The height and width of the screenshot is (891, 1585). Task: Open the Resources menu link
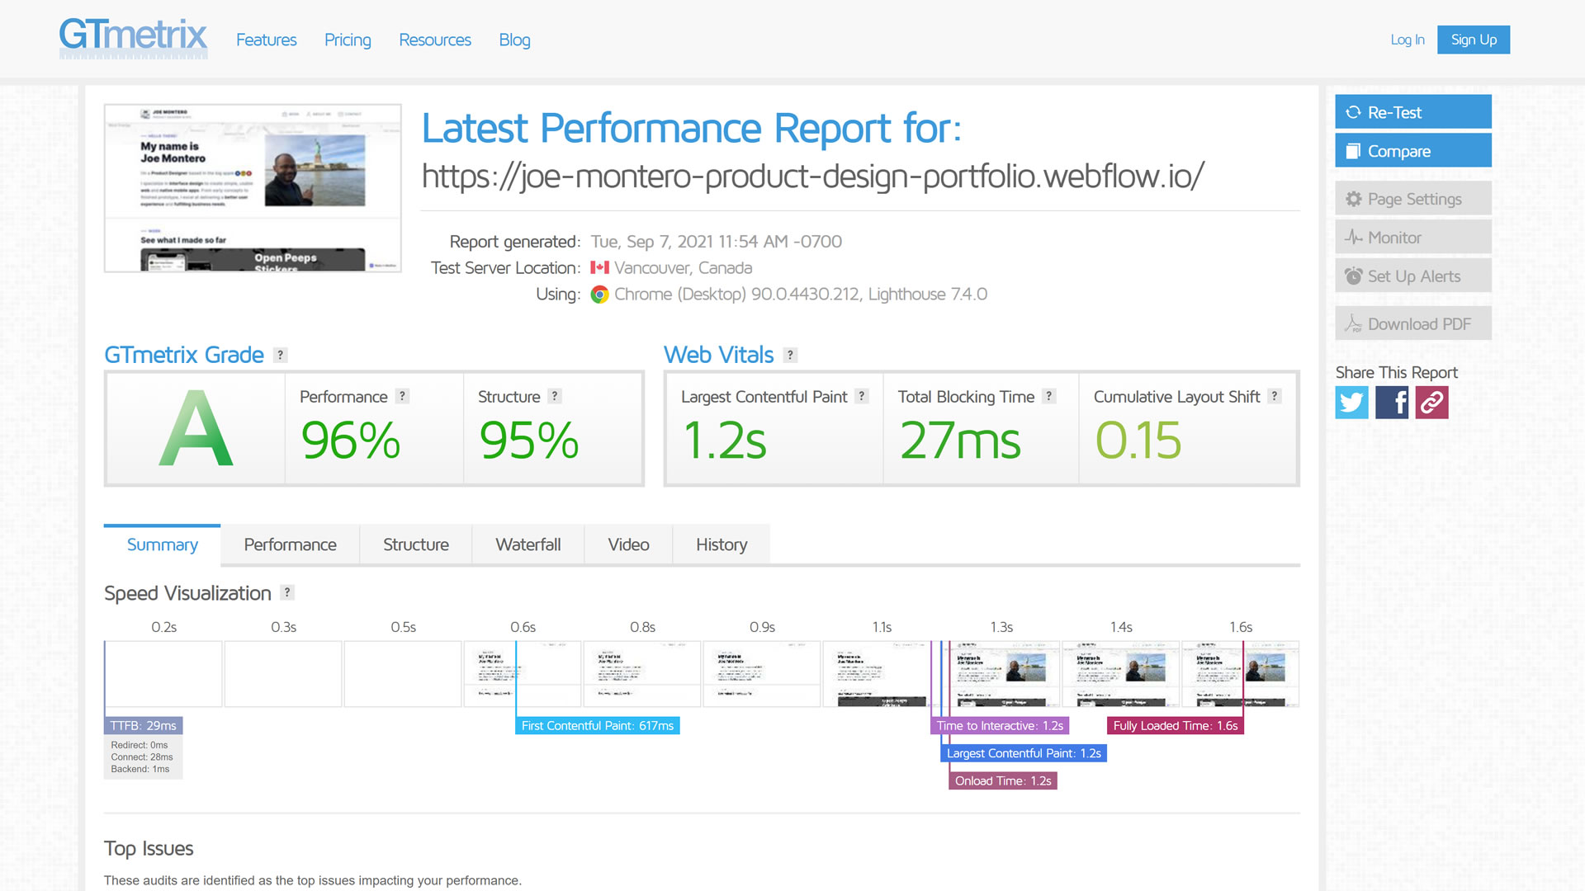pos(435,40)
